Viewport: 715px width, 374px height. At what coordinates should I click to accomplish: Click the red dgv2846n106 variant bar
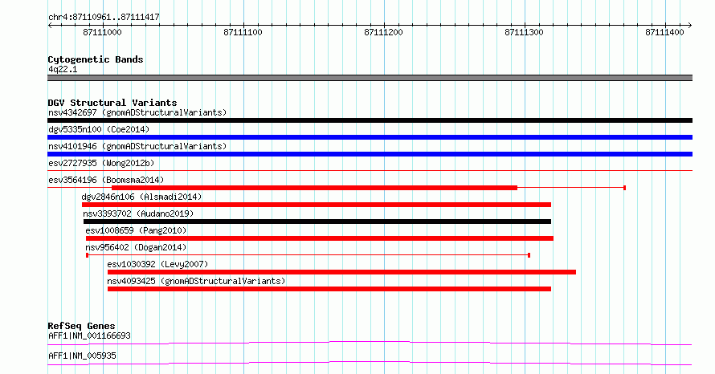[x=317, y=205]
